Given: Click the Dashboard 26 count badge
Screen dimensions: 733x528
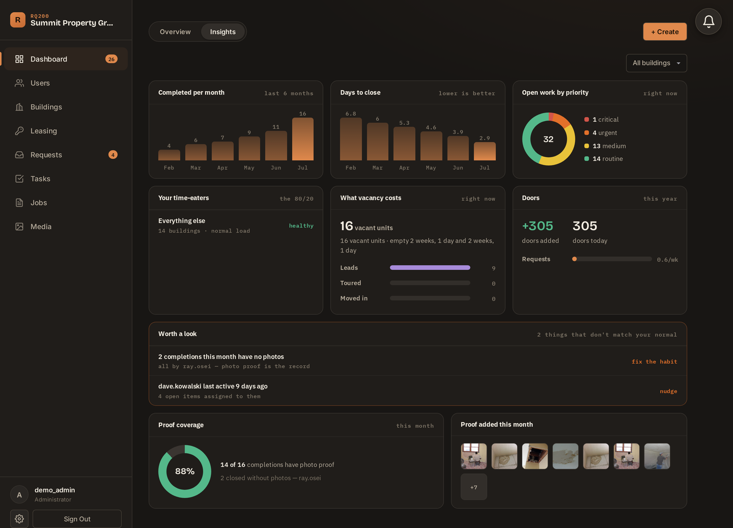Looking at the screenshot, I should (111, 59).
